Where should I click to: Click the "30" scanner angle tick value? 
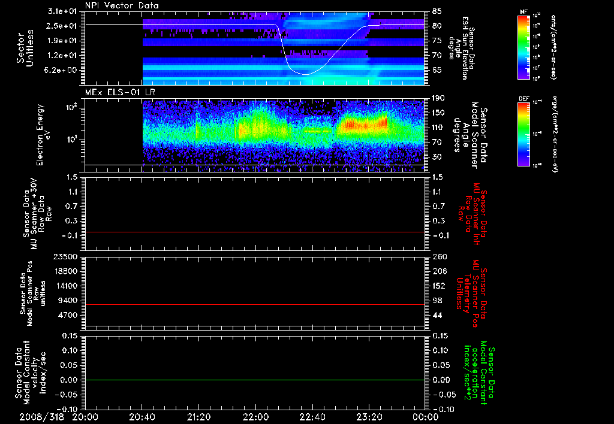coord(437,157)
